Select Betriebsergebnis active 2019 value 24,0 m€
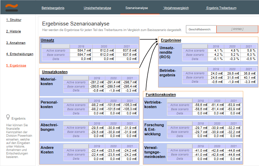The width and height of the screenshot is (259, 166). (x=216, y=73)
